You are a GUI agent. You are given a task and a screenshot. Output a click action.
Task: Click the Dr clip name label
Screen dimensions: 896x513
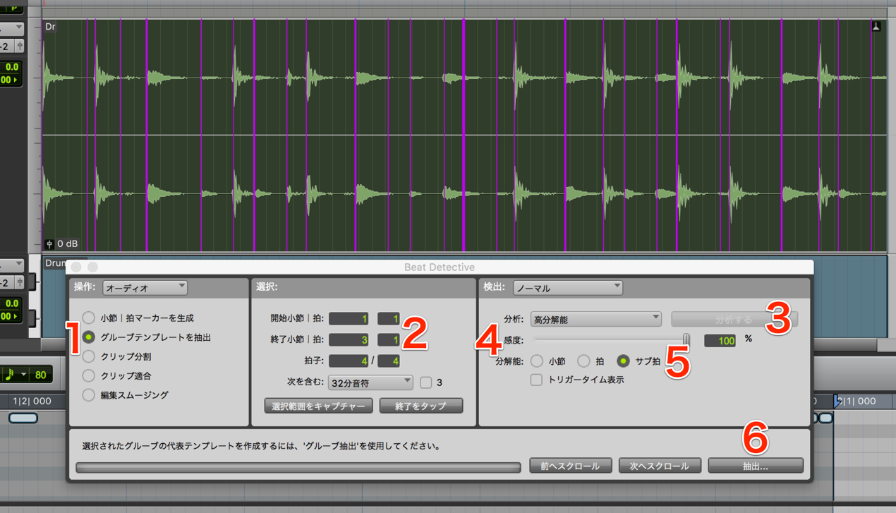click(50, 27)
